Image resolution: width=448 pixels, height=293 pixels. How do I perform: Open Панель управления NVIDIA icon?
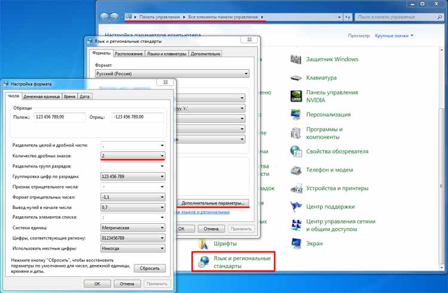[296, 96]
